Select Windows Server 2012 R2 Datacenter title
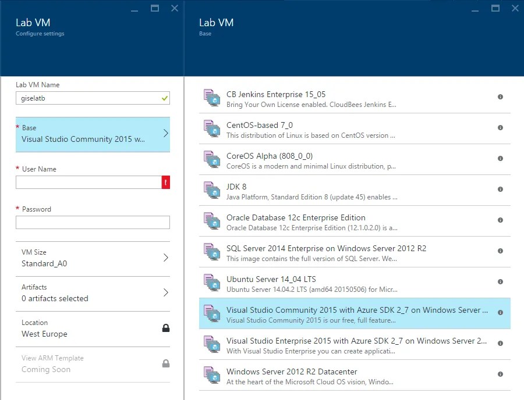 [292, 372]
